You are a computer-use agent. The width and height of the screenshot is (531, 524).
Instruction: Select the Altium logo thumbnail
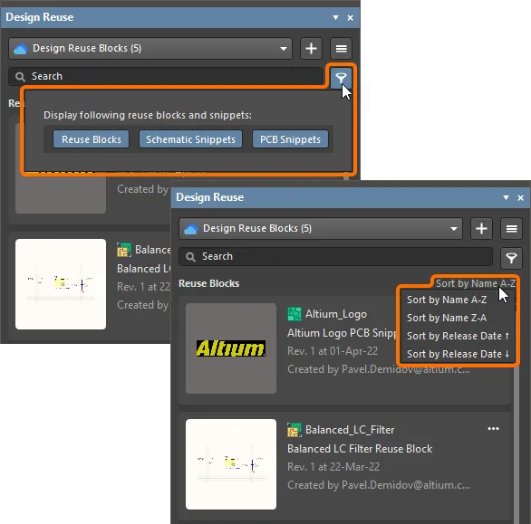[x=231, y=348]
